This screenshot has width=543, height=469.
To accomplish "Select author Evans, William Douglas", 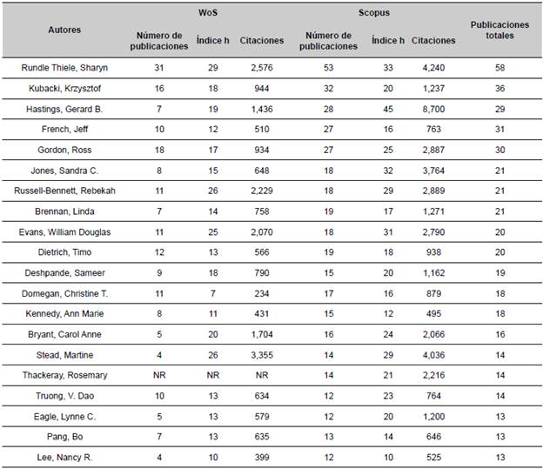I will 64,230.
